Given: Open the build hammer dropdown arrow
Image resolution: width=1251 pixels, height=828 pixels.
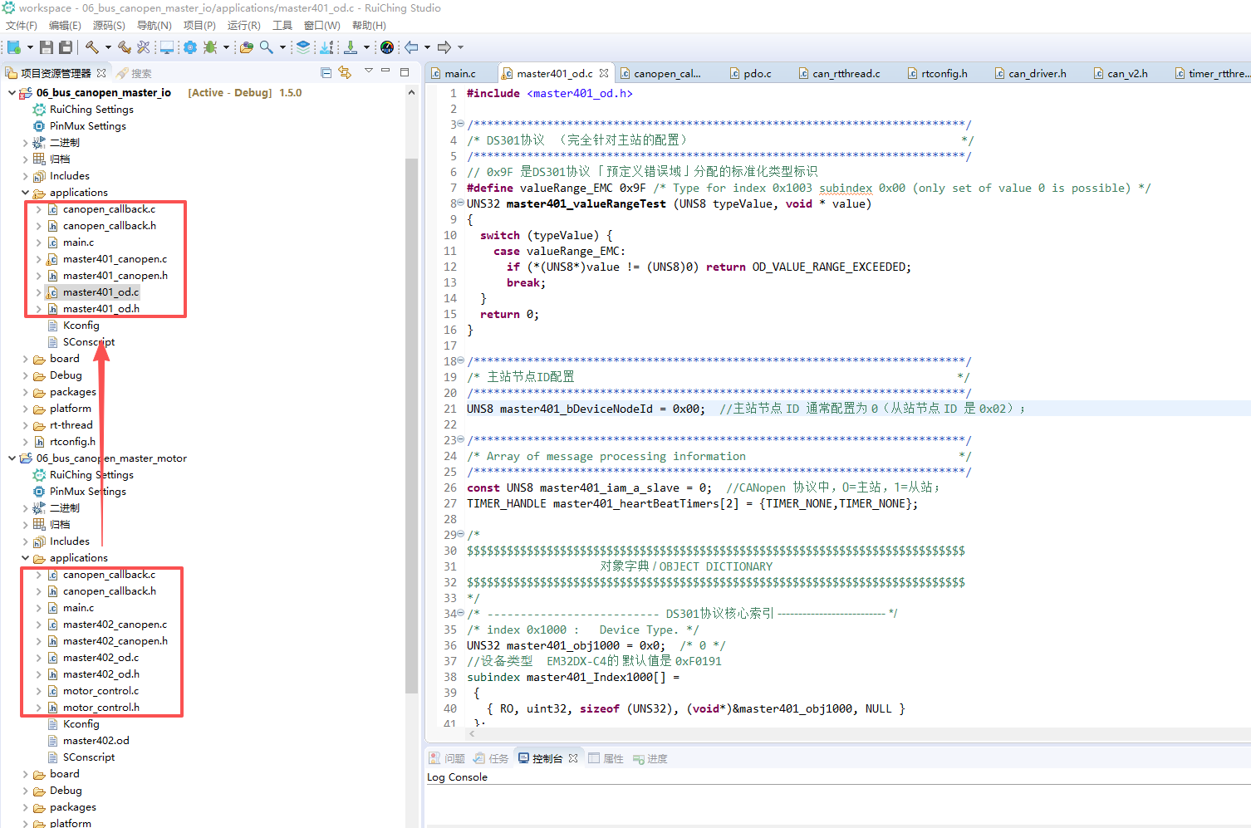Looking at the screenshot, I should tap(108, 47).
